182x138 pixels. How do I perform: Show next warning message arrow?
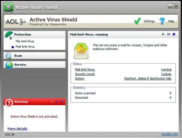click(x=57, y=102)
